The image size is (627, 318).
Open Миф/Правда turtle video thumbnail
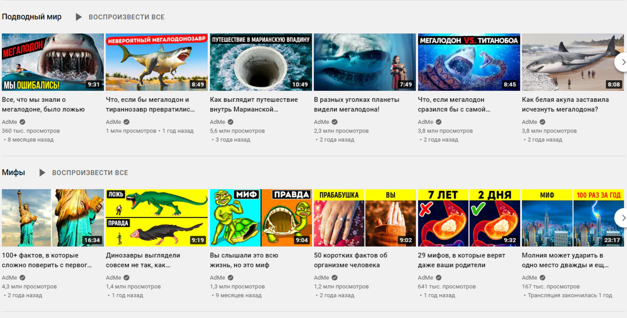tap(261, 218)
